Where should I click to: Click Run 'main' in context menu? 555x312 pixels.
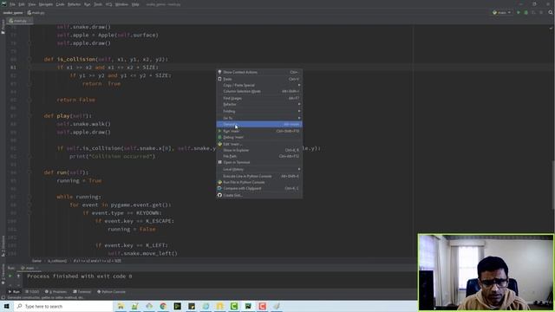(x=259, y=131)
